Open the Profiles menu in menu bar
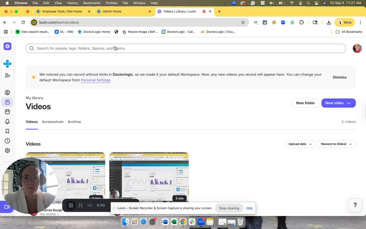This screenshot has width=366, height=229. click(111, 3)
